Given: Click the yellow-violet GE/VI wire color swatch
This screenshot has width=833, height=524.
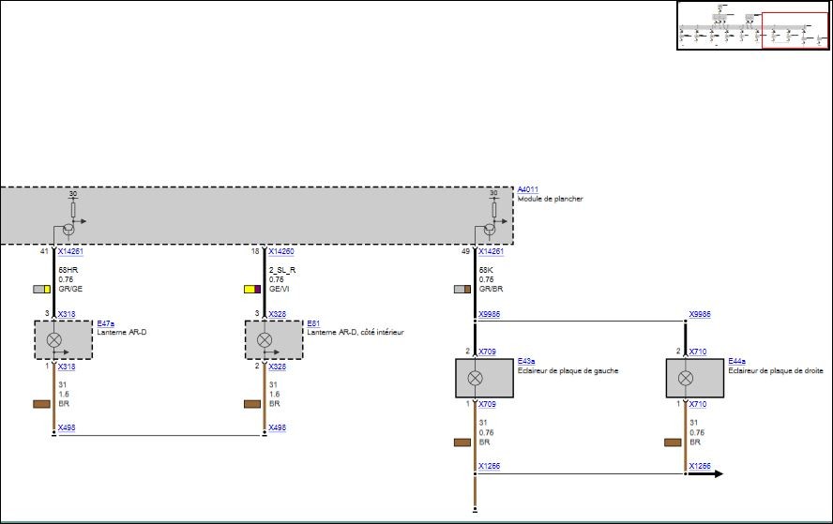Looking at the screenshot, I should pos(252,290).
